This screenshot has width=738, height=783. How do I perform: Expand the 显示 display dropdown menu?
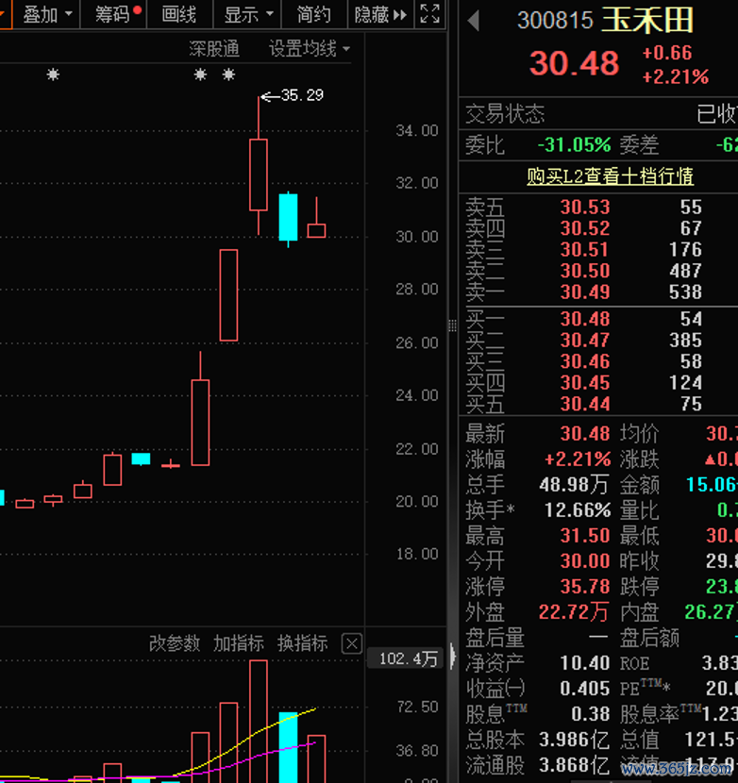[248, 14]
